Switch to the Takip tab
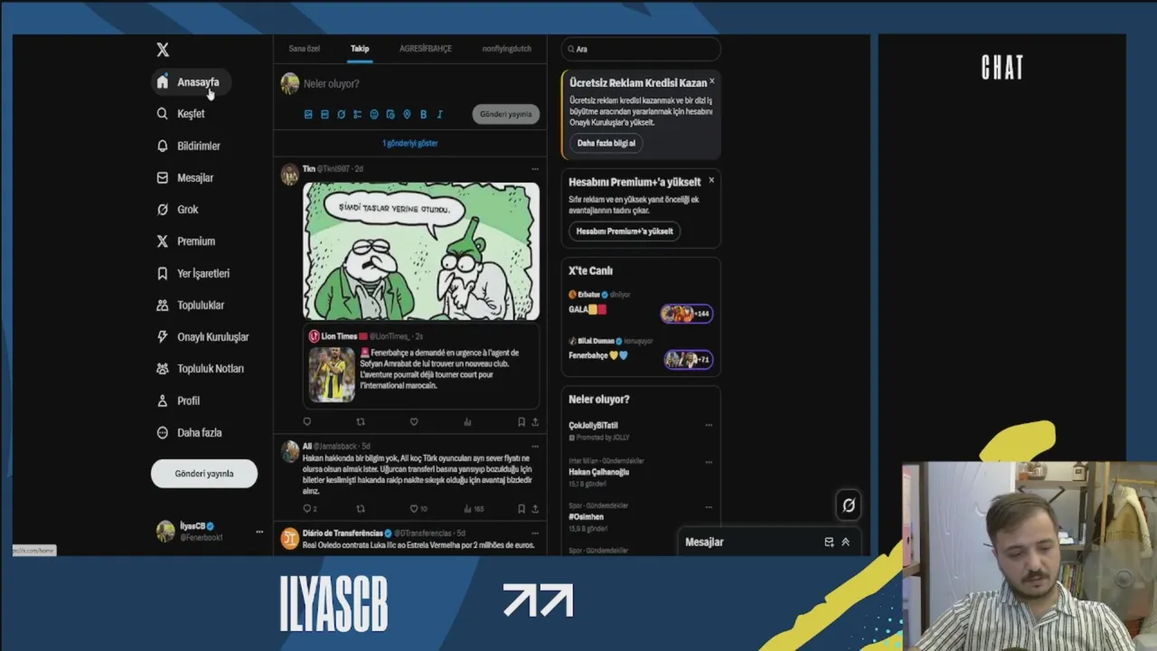 coord(360,49)
